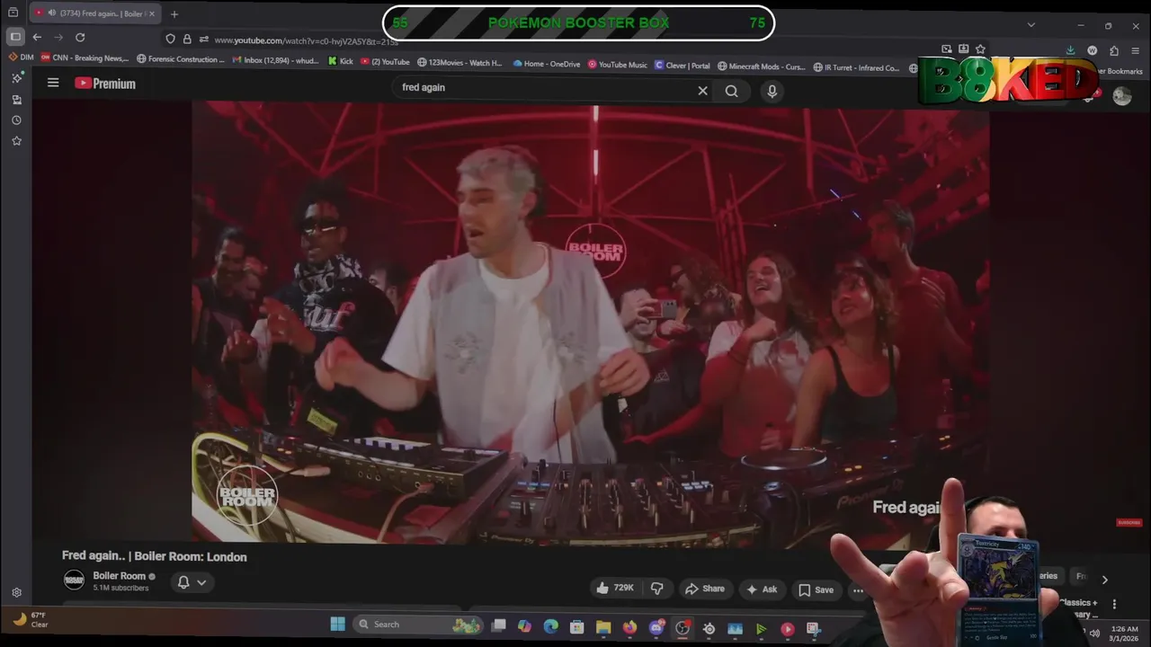Open the Minecraft Mods bookmark
Screen dimensions: 1151x647
[x=762, y=66]
